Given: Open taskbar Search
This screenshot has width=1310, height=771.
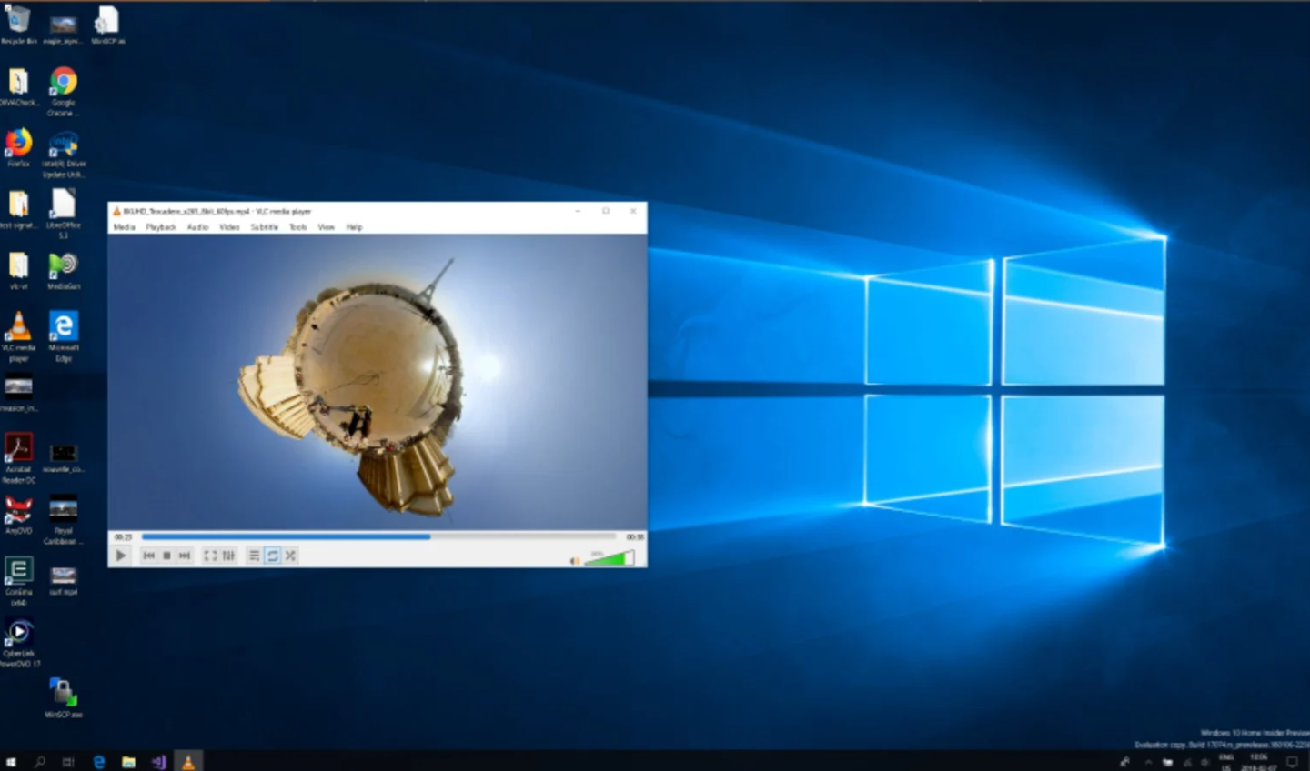Looking at the screenshot, I should coord(40,762).
